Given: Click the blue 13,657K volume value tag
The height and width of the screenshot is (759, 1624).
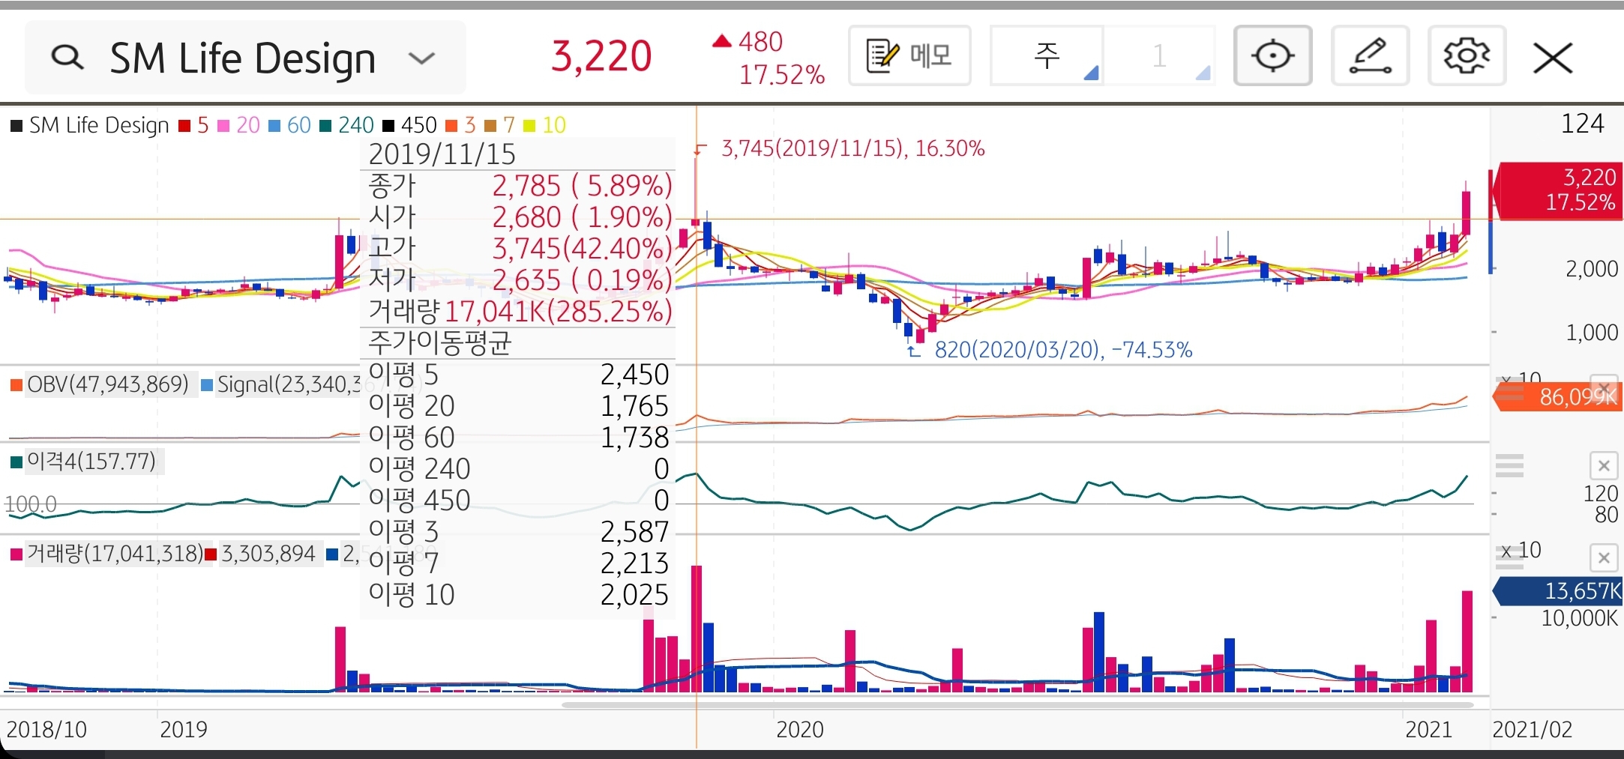Looking at the screenshot, I should coord(1558,591).
